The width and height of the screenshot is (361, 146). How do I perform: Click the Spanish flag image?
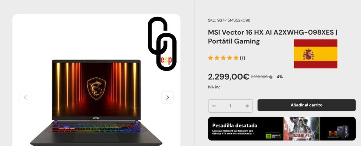pos(316,54)
